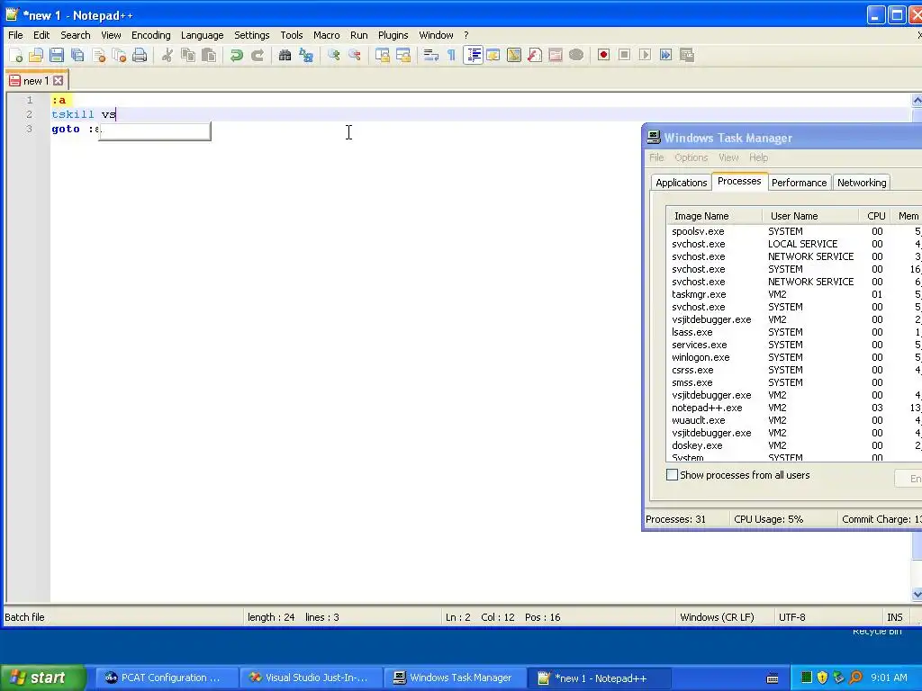
Task: Click the Save toolbar icon
Action: tap(57, 55)
